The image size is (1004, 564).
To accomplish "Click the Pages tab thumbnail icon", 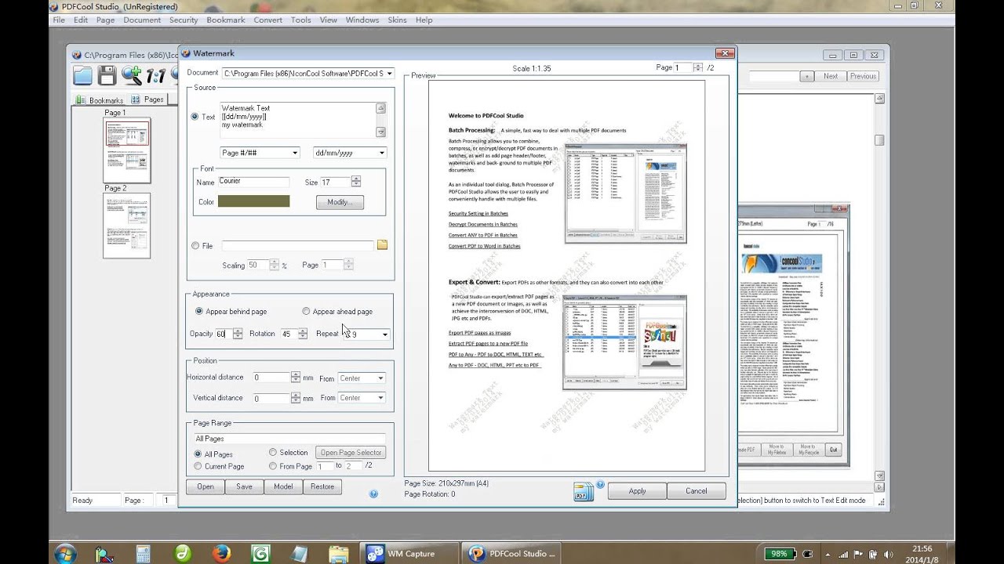I will [x=136, y=99].
